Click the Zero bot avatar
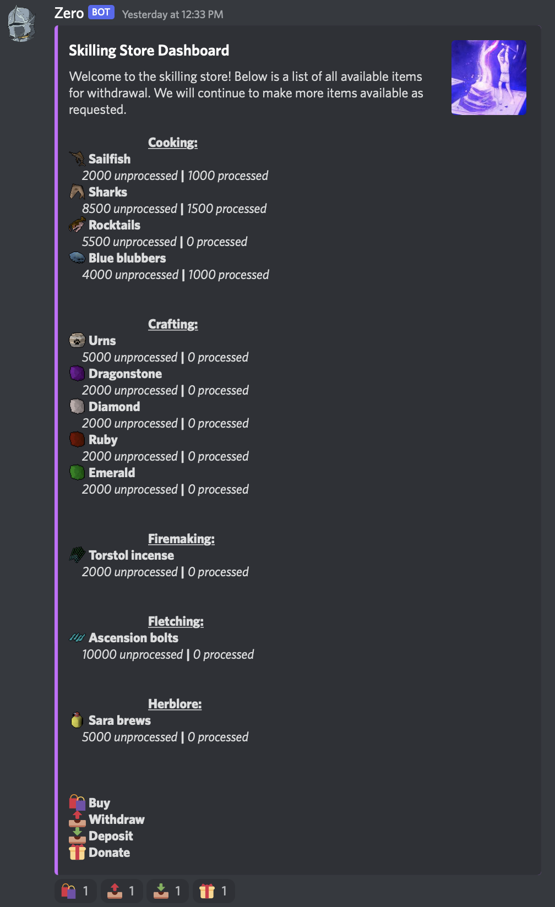The image size is (555, 907). tap(22, 24)
